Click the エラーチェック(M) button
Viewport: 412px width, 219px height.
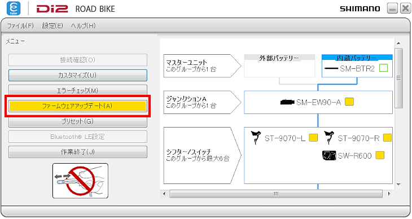78,90
